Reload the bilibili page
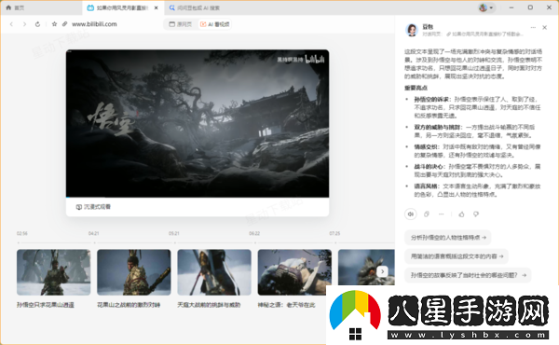This screenshot has height=345, width=559. click(37, 24)
